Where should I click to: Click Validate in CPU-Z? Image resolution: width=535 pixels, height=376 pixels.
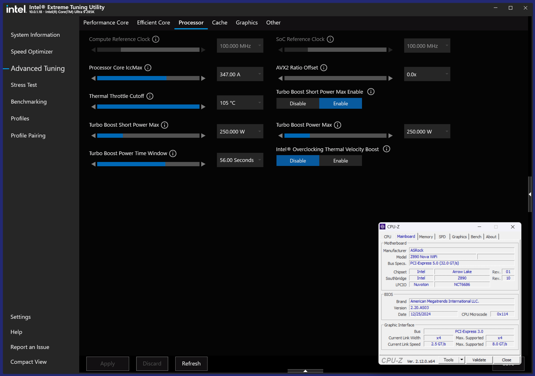click(x=479, y=360)
